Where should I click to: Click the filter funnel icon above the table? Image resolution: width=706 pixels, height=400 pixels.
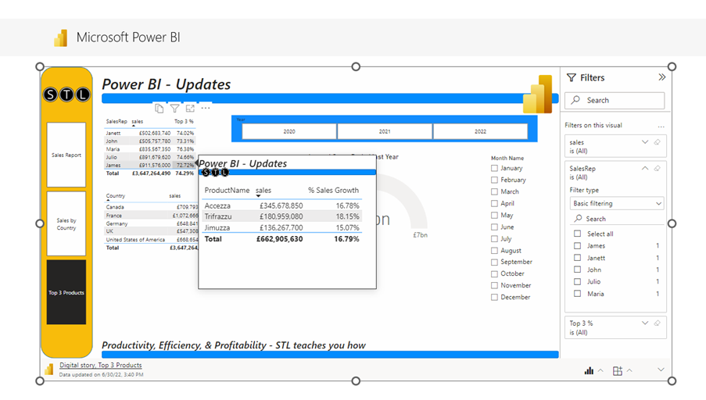tap(174, 109)
